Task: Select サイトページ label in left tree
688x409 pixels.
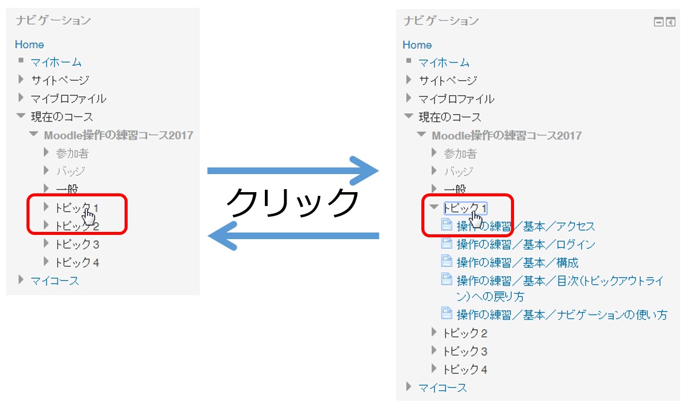Action: point(60,80)
